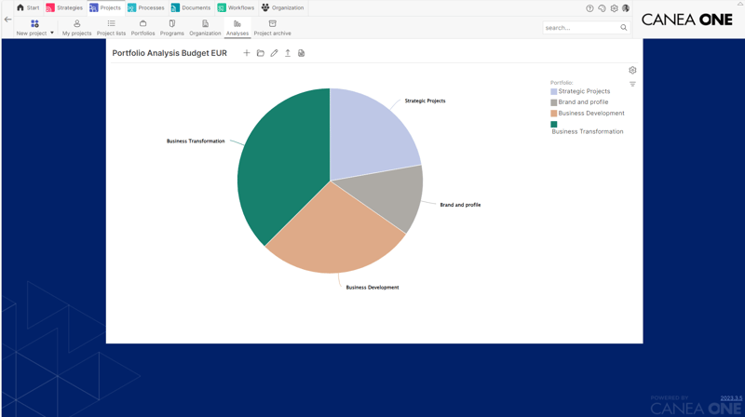Toggle Business Transformation green legend swatch
The height and width of the screenshot is (417, 745).
tap(553, 124)
